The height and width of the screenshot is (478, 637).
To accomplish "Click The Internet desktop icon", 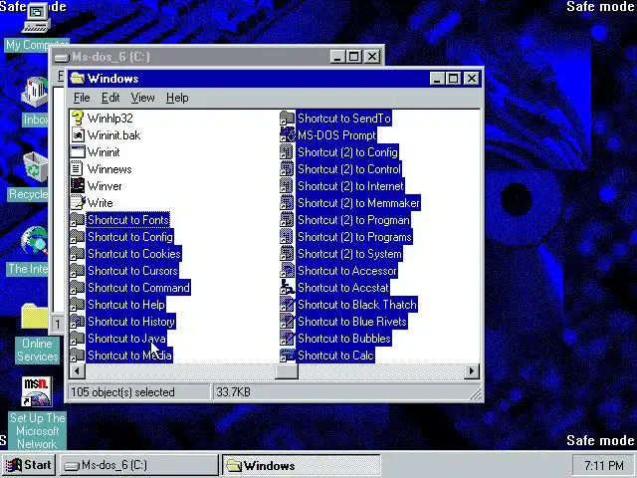I will [x=34, y=241].
